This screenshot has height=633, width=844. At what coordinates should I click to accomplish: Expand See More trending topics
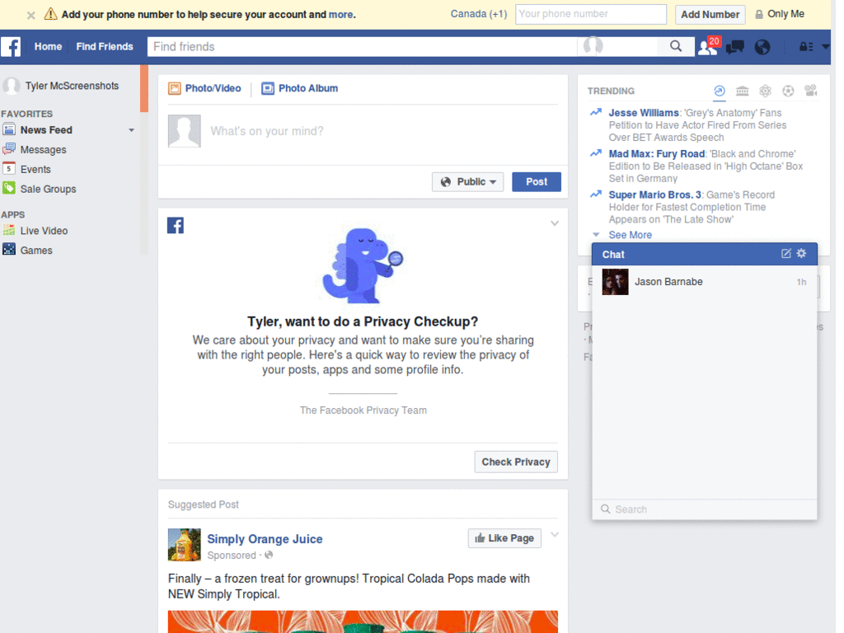pyautogui.click(x=630, y=235)
